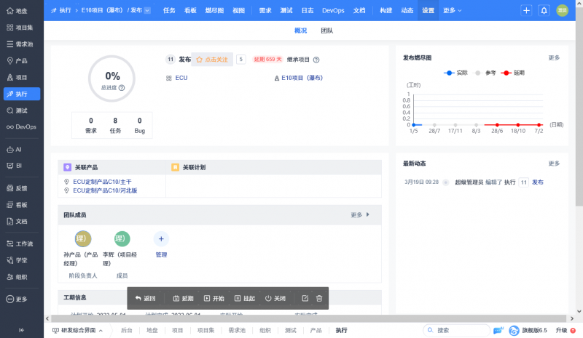Open the 燃尽图 tab in navigation

(x=215, y=10)
